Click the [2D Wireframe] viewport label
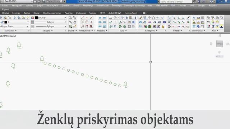Screen dimensions: 230x129 (x=9, y=36)
